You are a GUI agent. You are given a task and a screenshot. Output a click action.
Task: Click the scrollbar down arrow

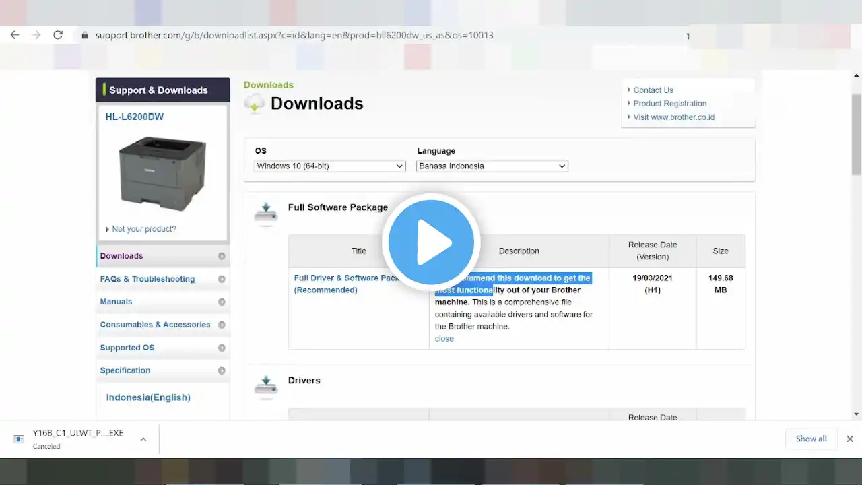click(857, 414)
